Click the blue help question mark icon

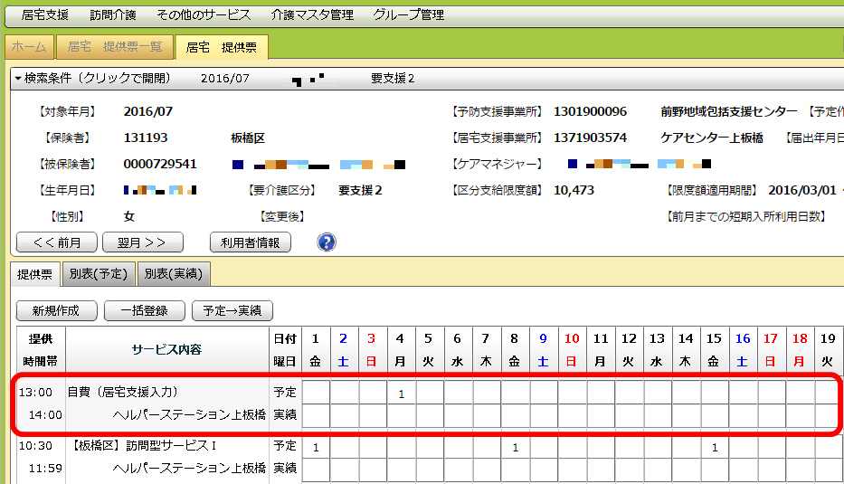click(x=327, y=242)
